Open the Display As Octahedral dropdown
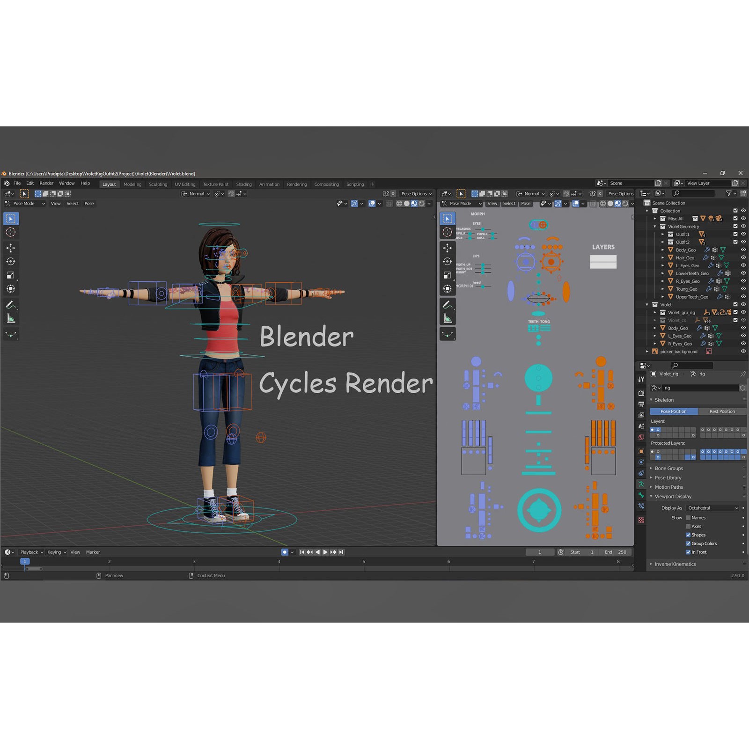 [713, 508]
